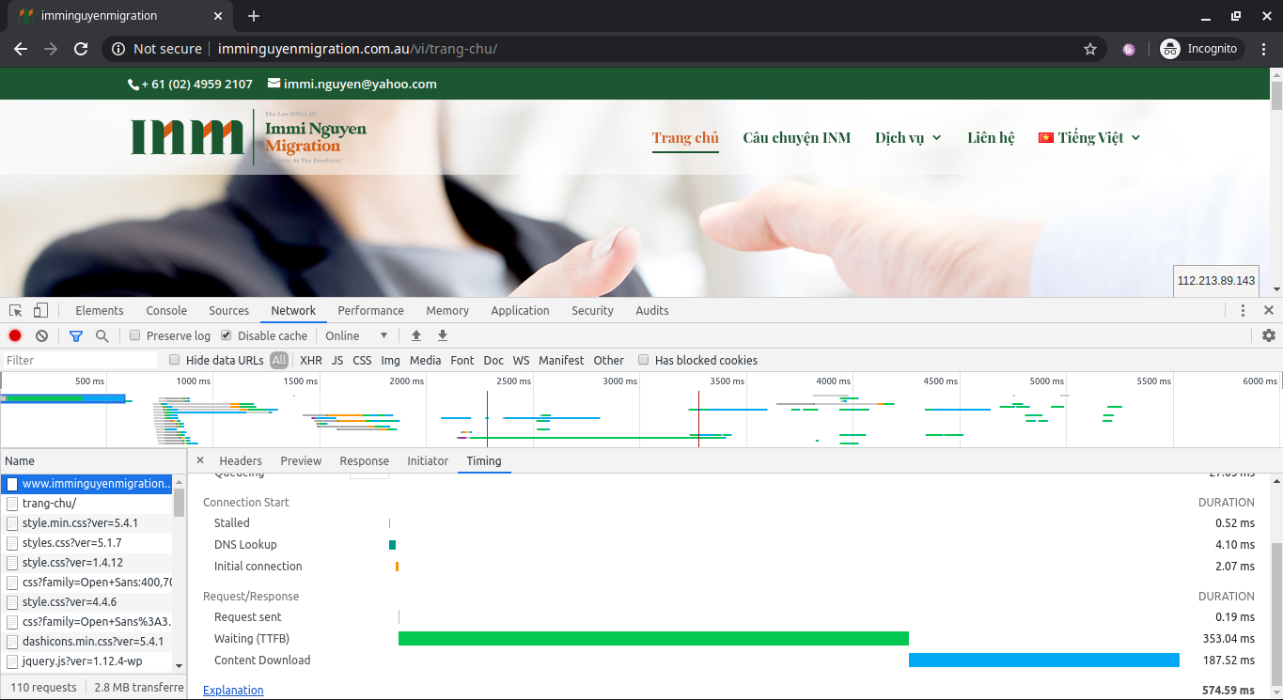This screenshot has width=1283, height=700.
Task: Filter requests by Img
Action: 390,360
